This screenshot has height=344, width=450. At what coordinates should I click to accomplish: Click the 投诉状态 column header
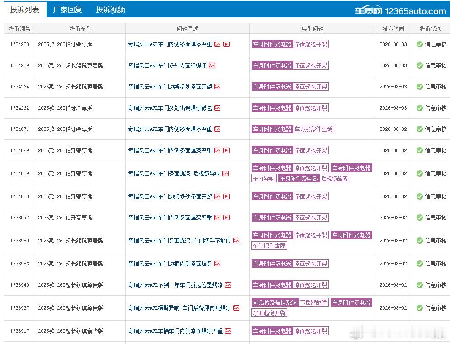pyautogui.click(x=431, y=28)
